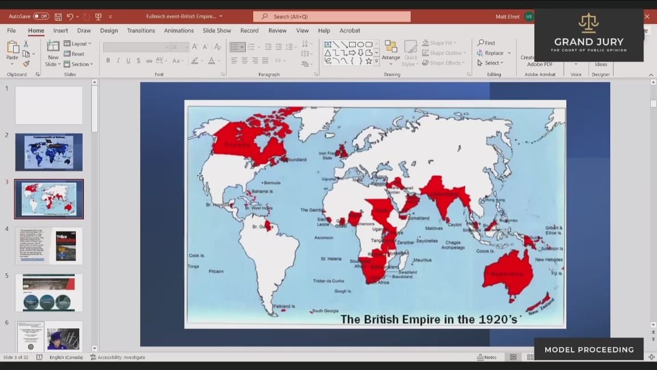Image resolution: width=657 pixels, height=370 pixels.
Task: Toggle the Notes pane in status bar
Action: 486,357
